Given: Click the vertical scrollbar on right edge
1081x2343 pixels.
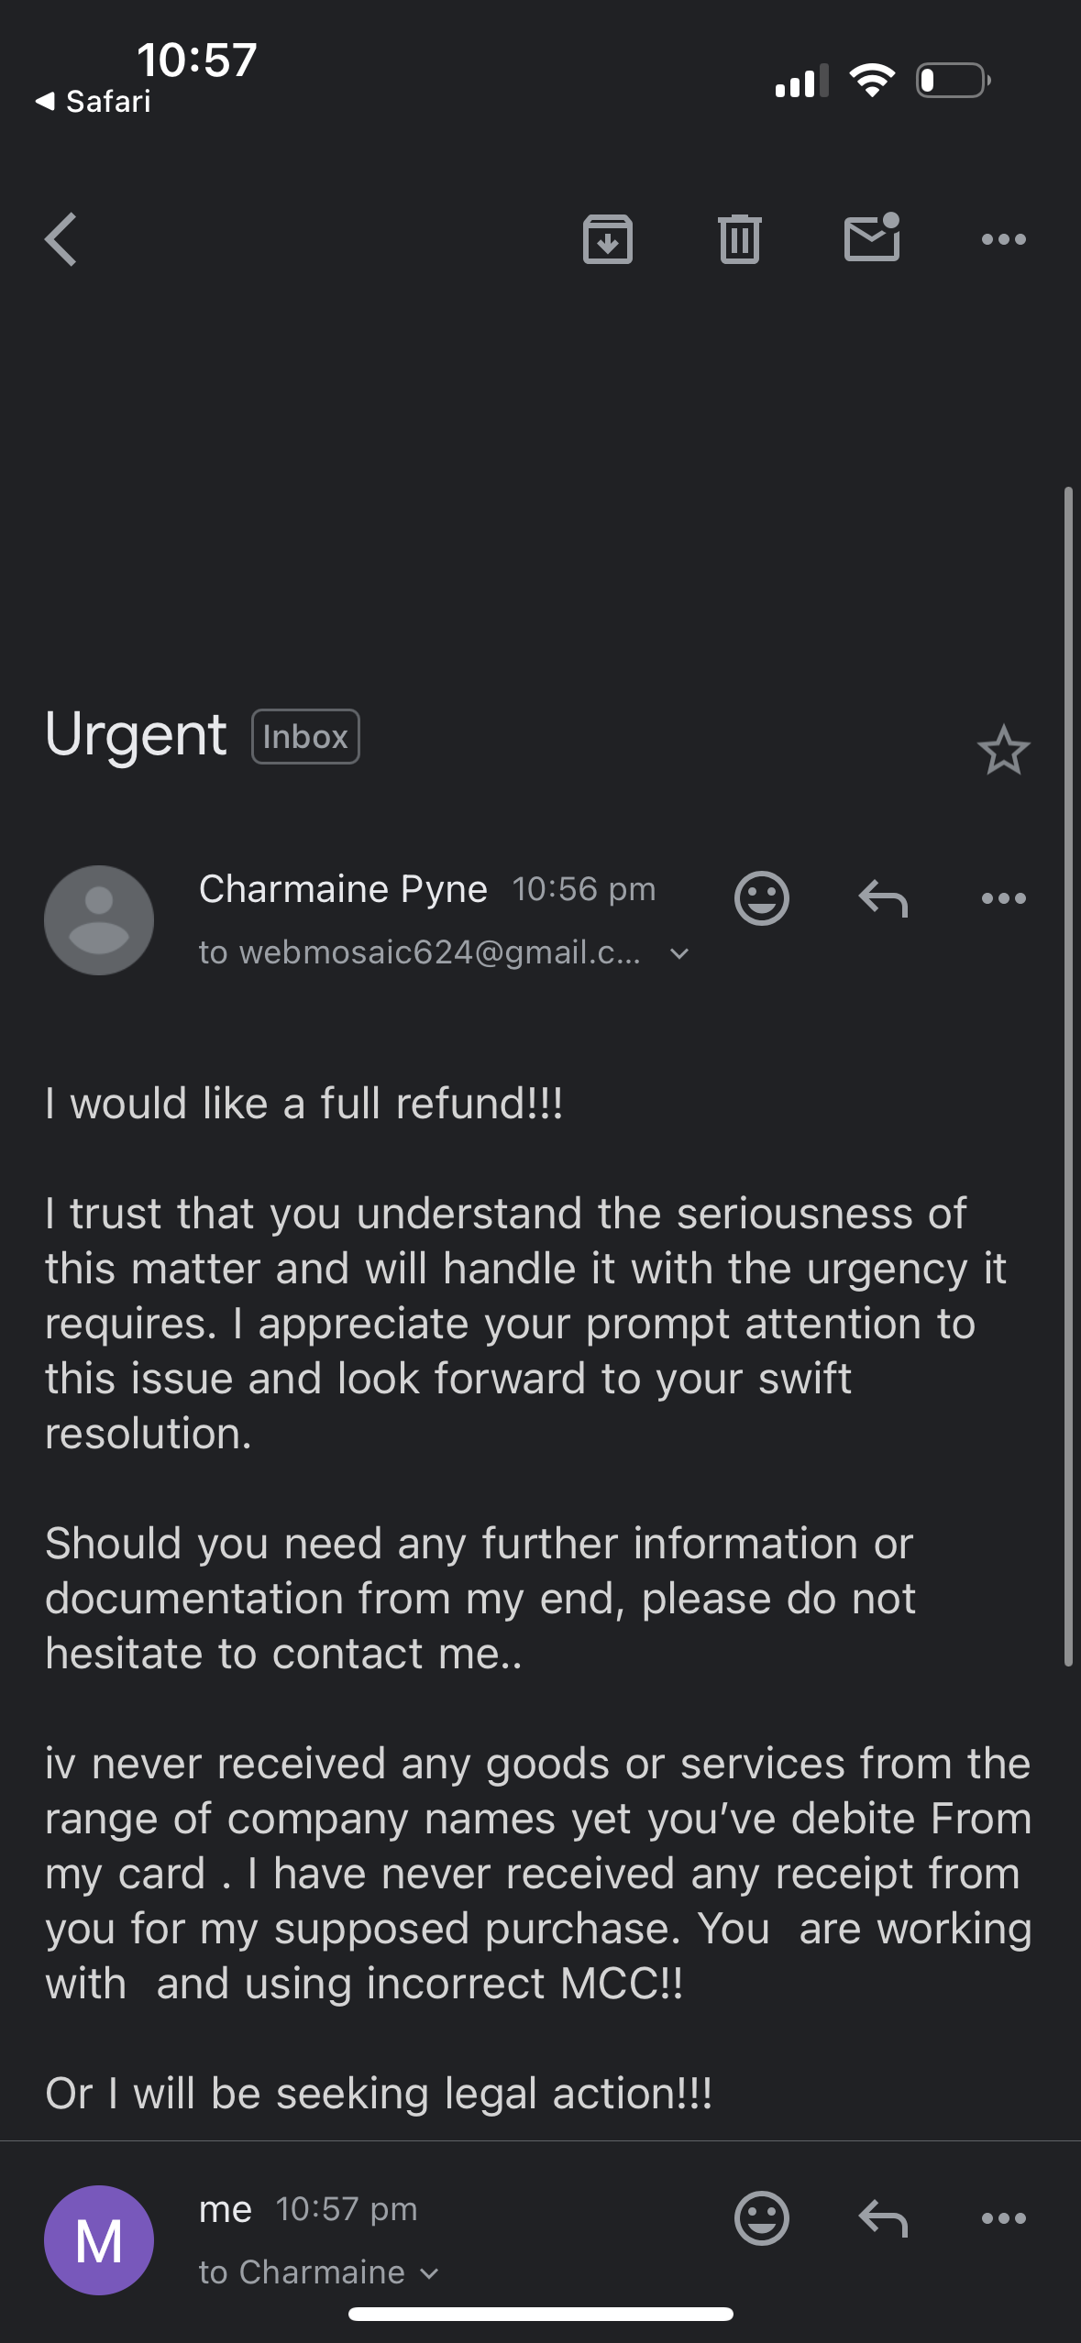Looking at the screenshot, I should pyautogui.click(x=1067, y=1077).
